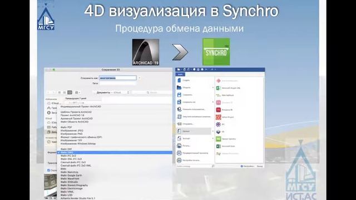Pick 'Изображение JPEG' from the format list
Viewport: 356px width, 200px height.
click(x=72, y=131)
